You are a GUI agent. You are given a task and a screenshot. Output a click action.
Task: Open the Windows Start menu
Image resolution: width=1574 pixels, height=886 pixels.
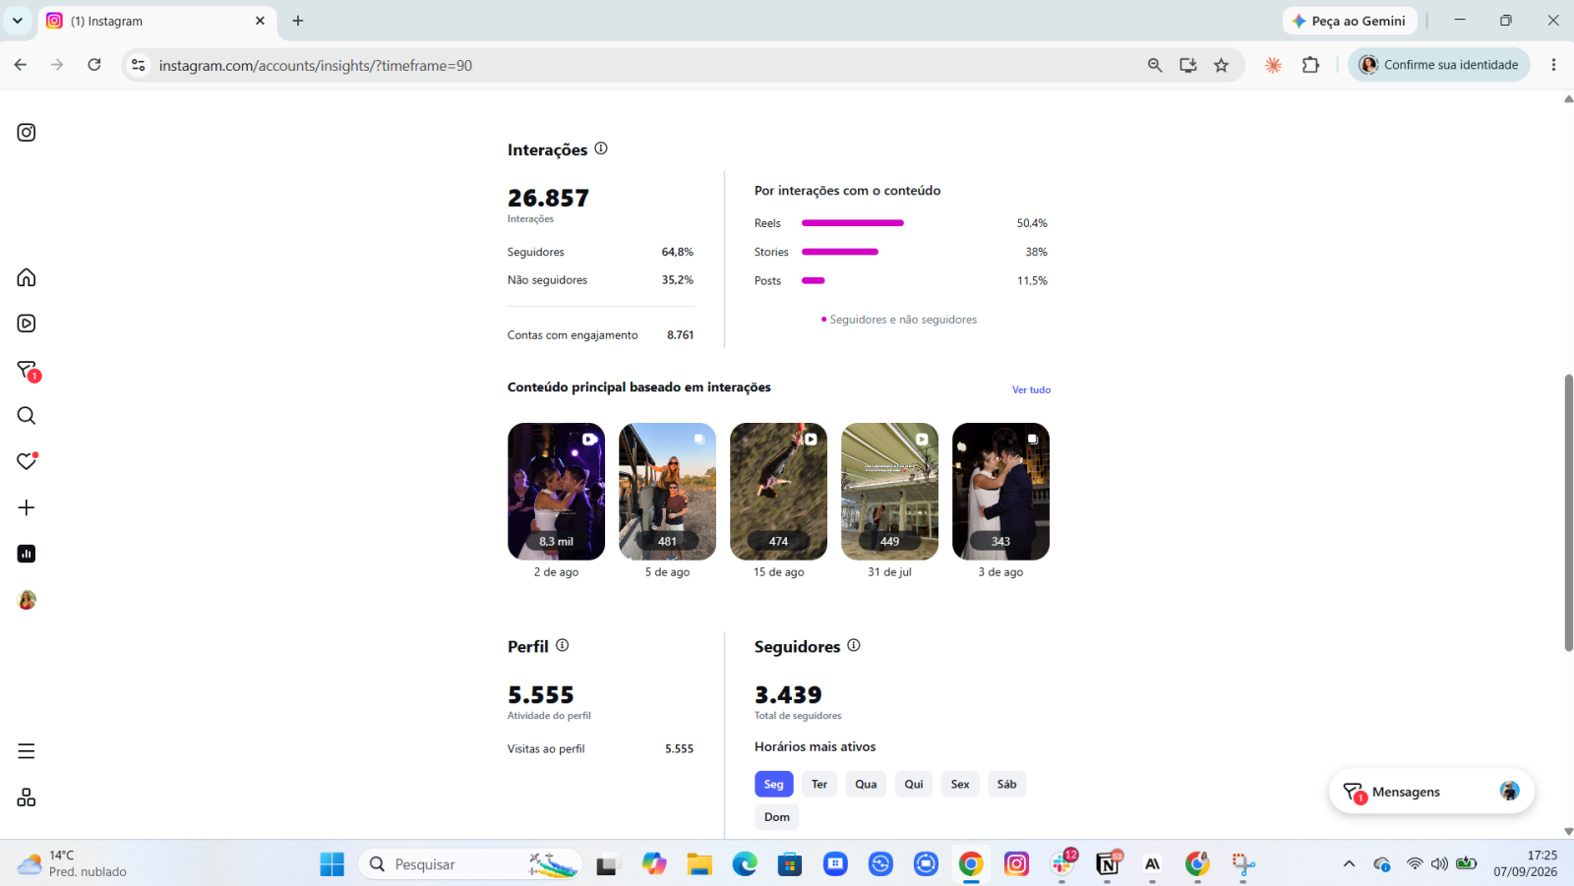click(333, 863)
